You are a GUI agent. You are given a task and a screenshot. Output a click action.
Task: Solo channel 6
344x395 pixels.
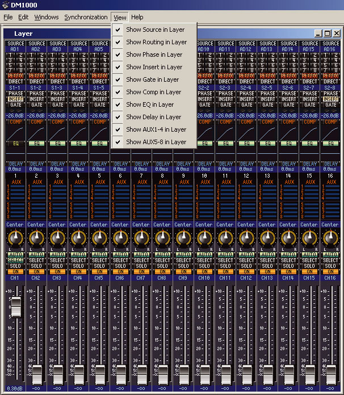(121, 266)
